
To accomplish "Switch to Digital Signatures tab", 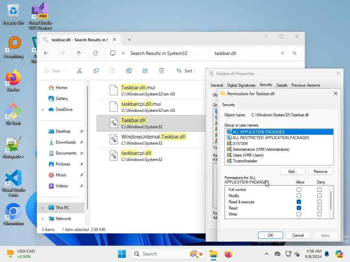I will click(x=241, y=85).
